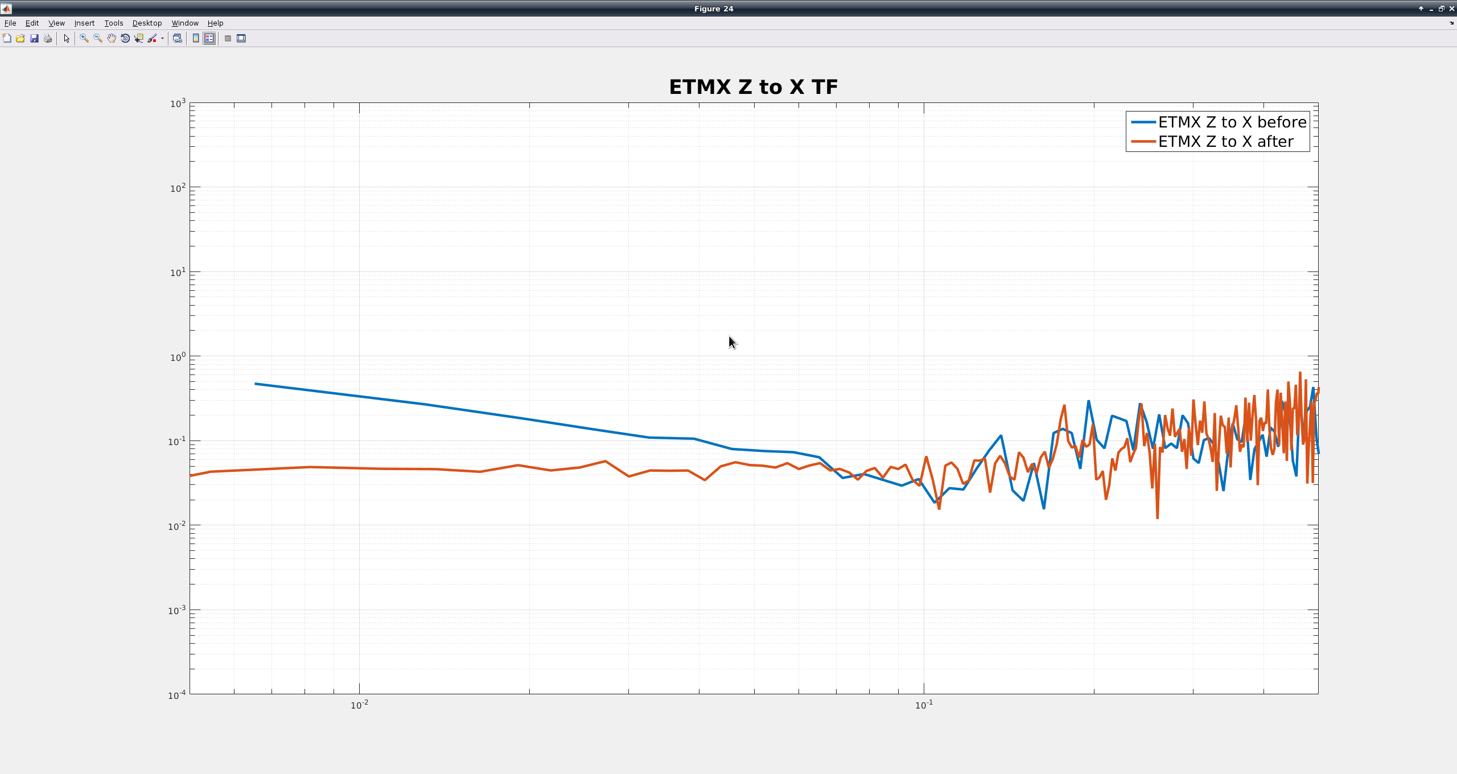Select the plot title 'ETMX Z to X TF'

click(x=753, y=87)
